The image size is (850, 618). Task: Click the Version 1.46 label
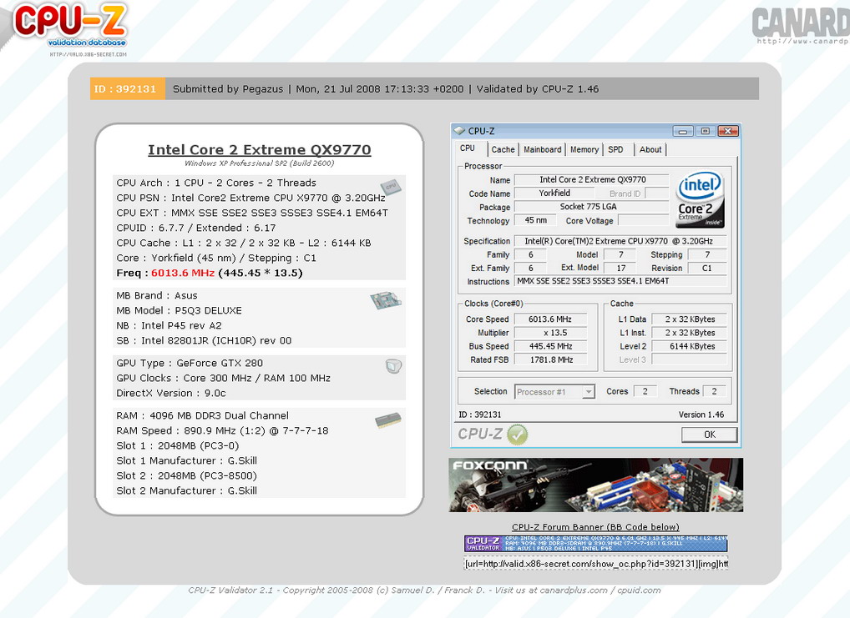pos(701,415)
